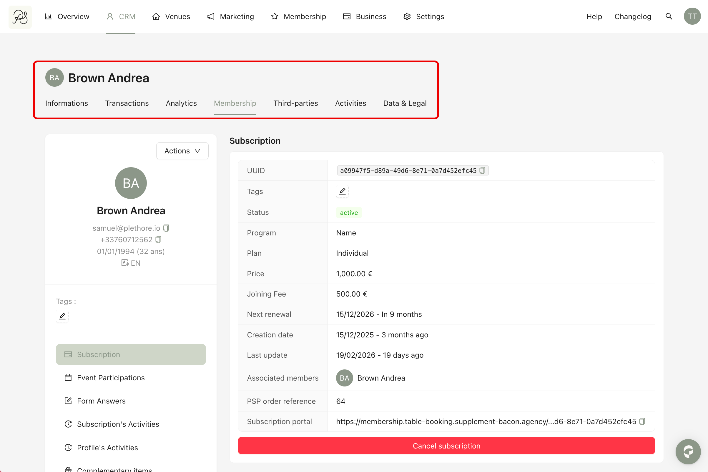Copy the phone number +33760712562
The image size is (708, 472).
click(x=159, y=240)
